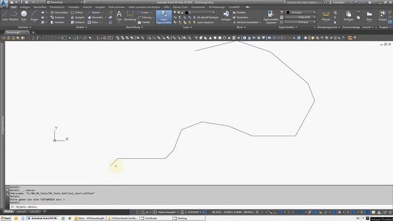Toggle layer on/off lightbulb icon

pos(175,12)
